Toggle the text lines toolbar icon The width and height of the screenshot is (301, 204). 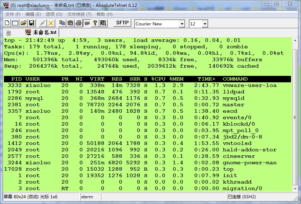point(87,23)
